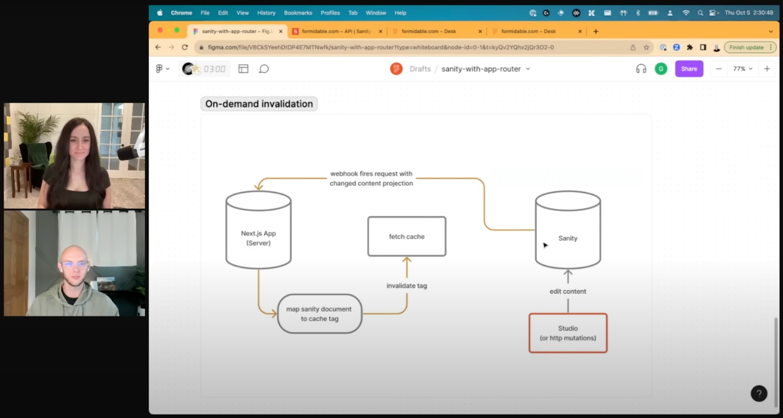Screen dimensions: 783x418
Task: Open the Edit menu in menu bar
Action: point(223,13)
